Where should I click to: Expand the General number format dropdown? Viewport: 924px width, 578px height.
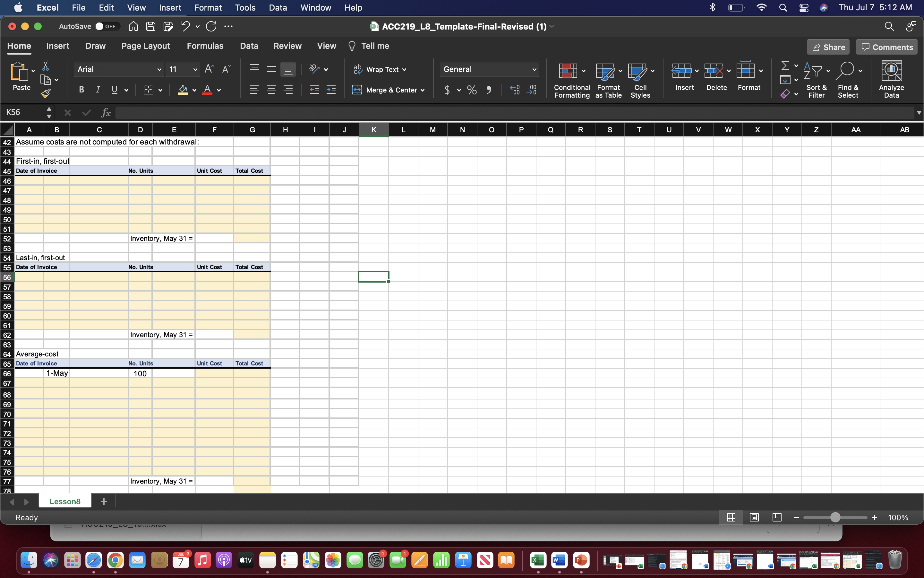[534, 69]
